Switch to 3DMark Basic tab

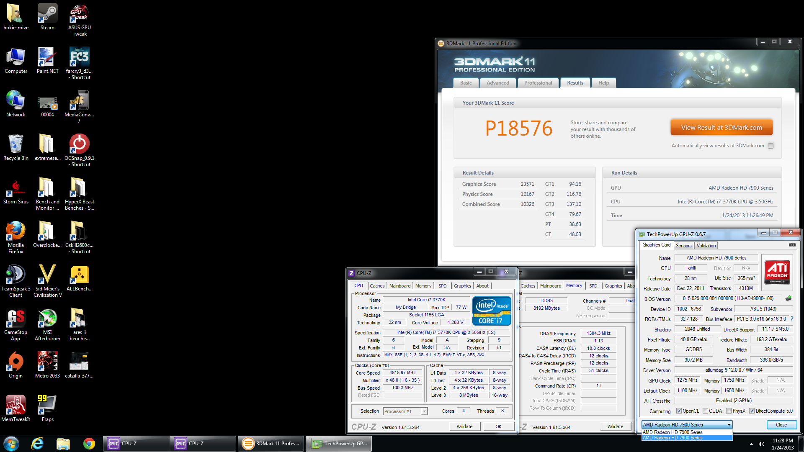pyautogui.click(x=466, y=83)
